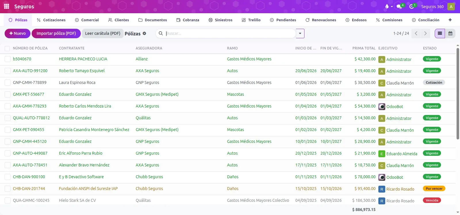Open the dropdown arrow beside the water drop icon
460x215 pixels.
click(x=392, y=7)
